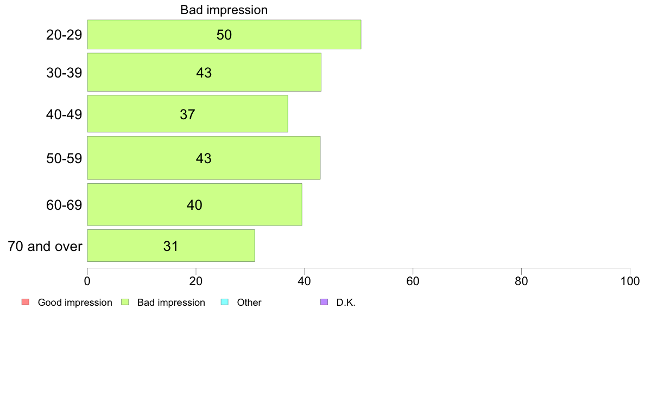This screenshot has height=399, width=645.
Task: Click the Other cyan legend swatch
Action: [x=225, y=302]
